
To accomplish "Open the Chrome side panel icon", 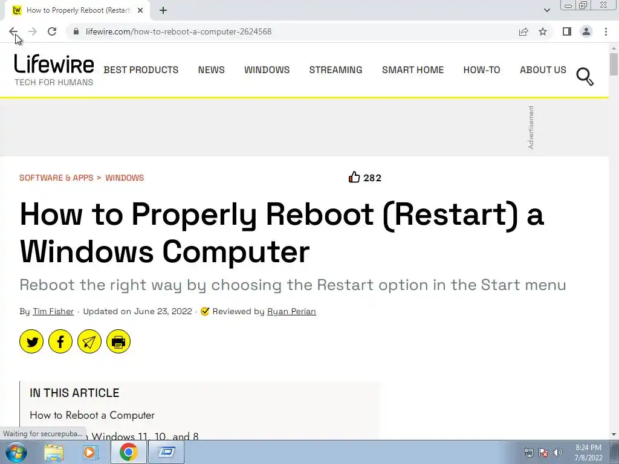I will point(567,31).
